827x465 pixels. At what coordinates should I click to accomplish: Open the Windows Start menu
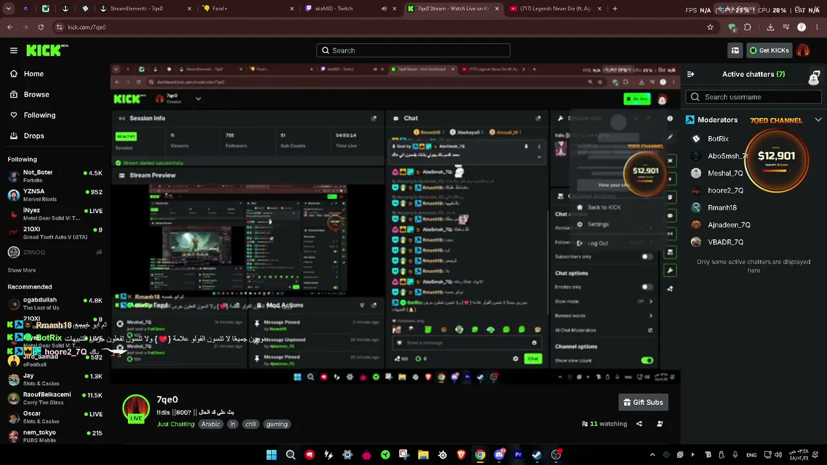(x=271, y=455)
